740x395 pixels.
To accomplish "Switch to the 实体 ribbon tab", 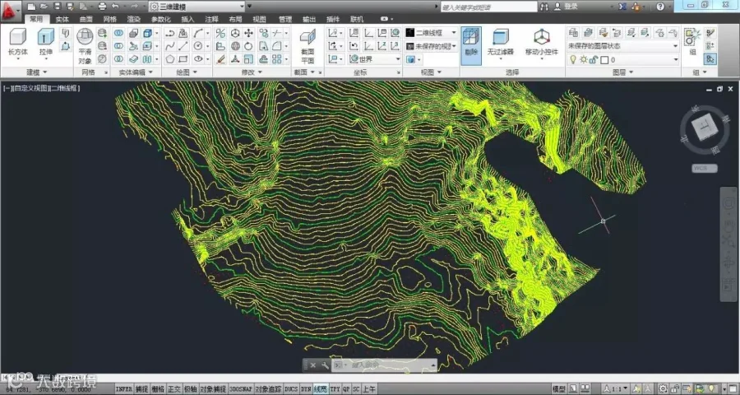I will pos(62,18).
